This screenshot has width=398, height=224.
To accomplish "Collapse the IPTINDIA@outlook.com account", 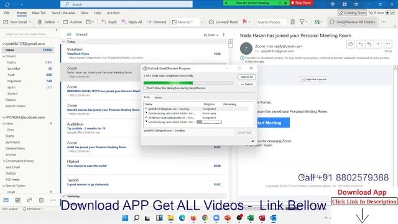I will pyautogui.click(x=4, y=118).
